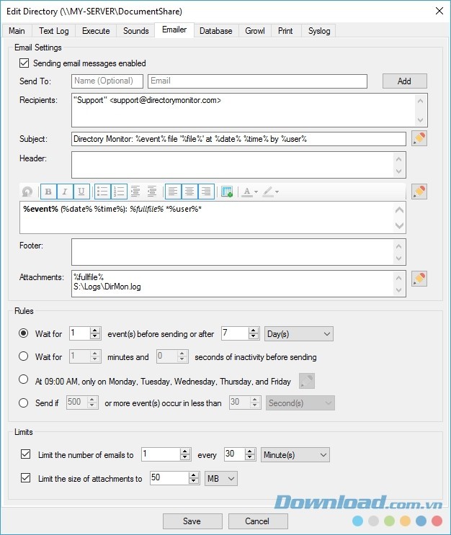
Task: Select 'Wait for events before sending' rule
Action: [x=23, y=333]
